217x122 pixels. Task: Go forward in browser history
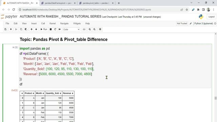coord(8,10)
